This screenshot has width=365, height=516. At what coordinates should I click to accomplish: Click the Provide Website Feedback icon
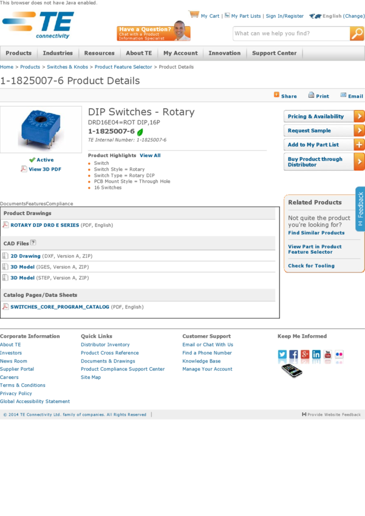pos(304,414)
